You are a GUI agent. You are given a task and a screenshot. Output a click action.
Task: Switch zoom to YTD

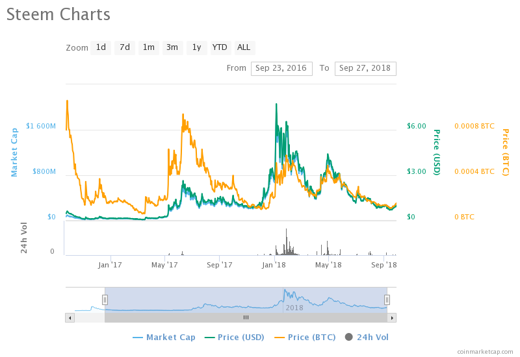point(220,47)
